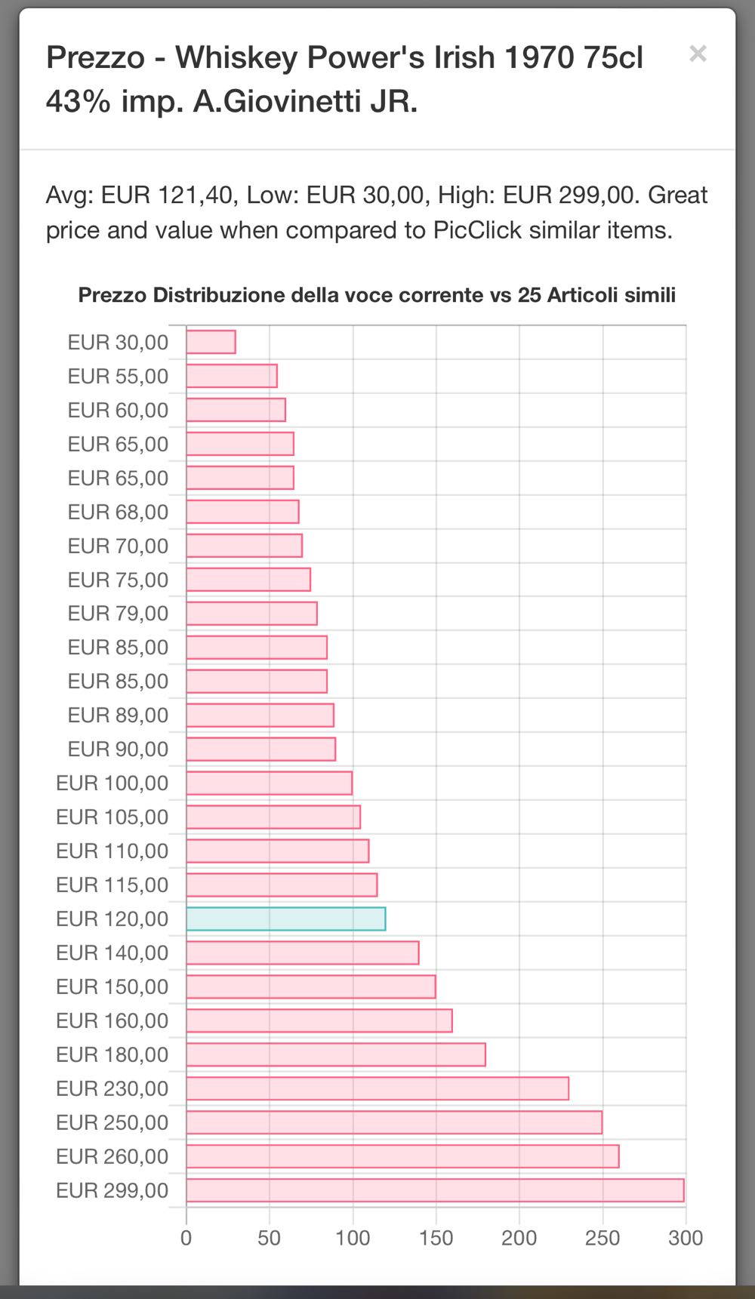Click the EUR 230,00 bar
755x1299 pixels.
coord(377,1088)
